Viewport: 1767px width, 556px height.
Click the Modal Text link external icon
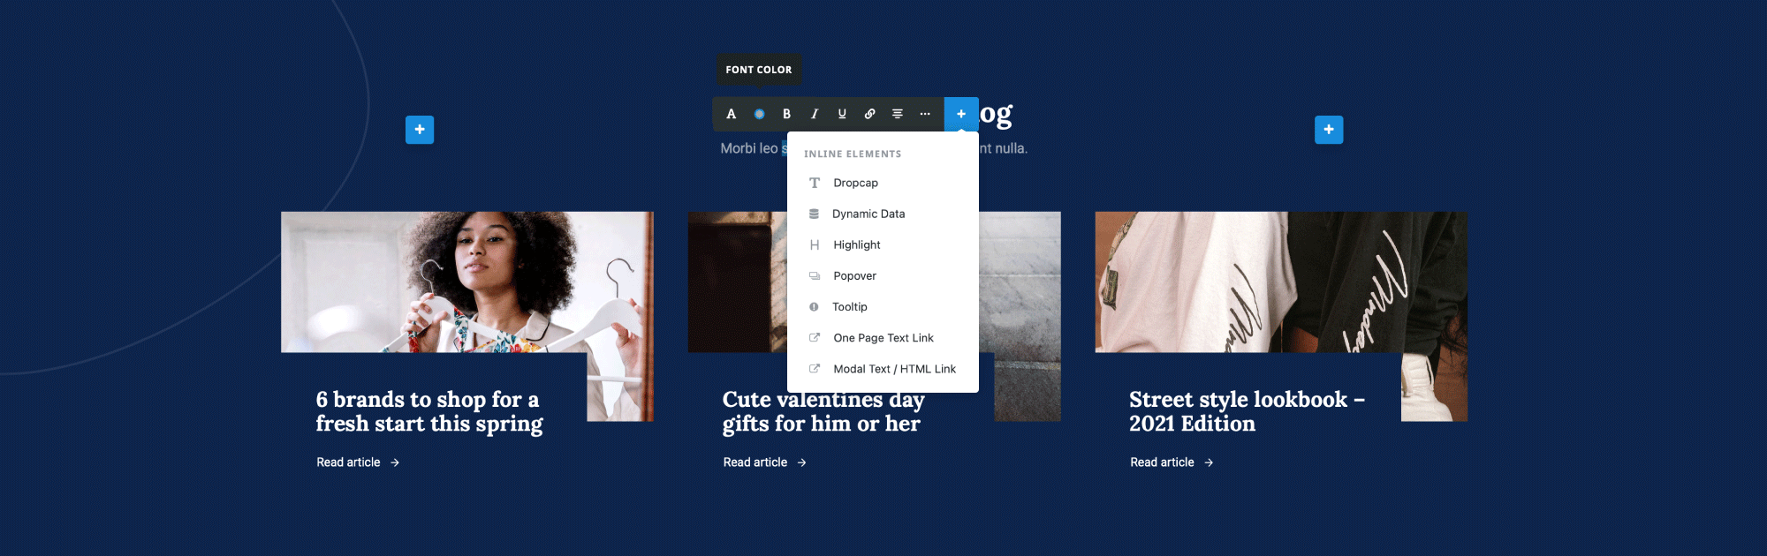(815, 368)
